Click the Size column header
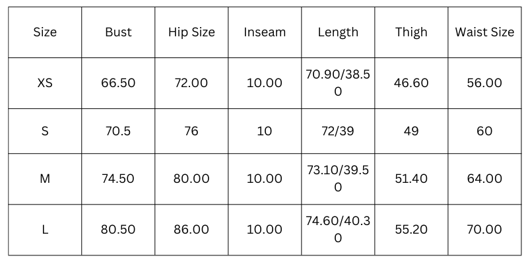The width and height of the screenshot is (528, 264). pyautogui.click(x=45, y=32)
